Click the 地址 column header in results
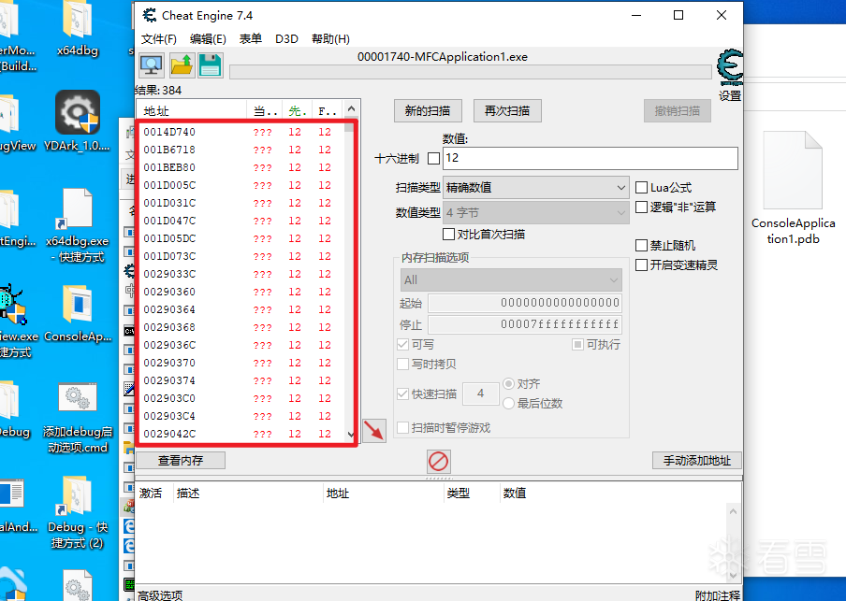The height and width of the screenshot is (601, 846). coord(193,111)
